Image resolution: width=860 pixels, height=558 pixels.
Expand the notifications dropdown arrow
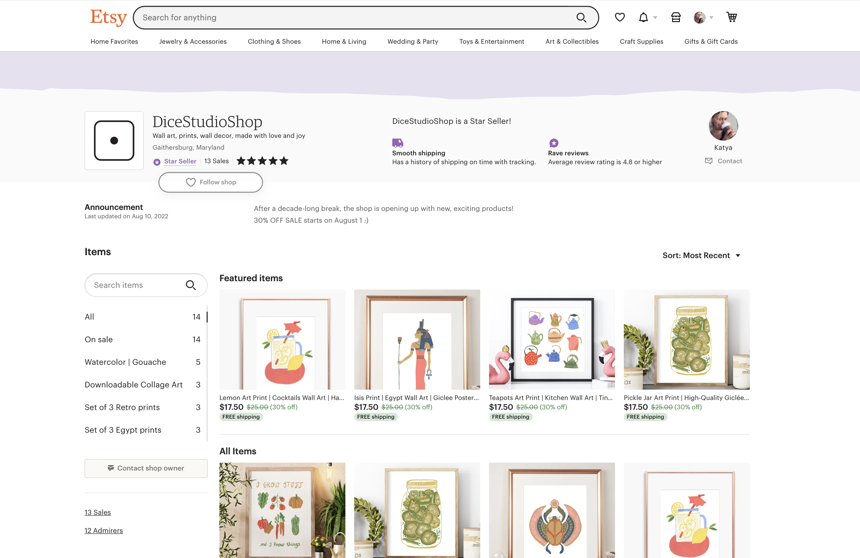(655, 17)
